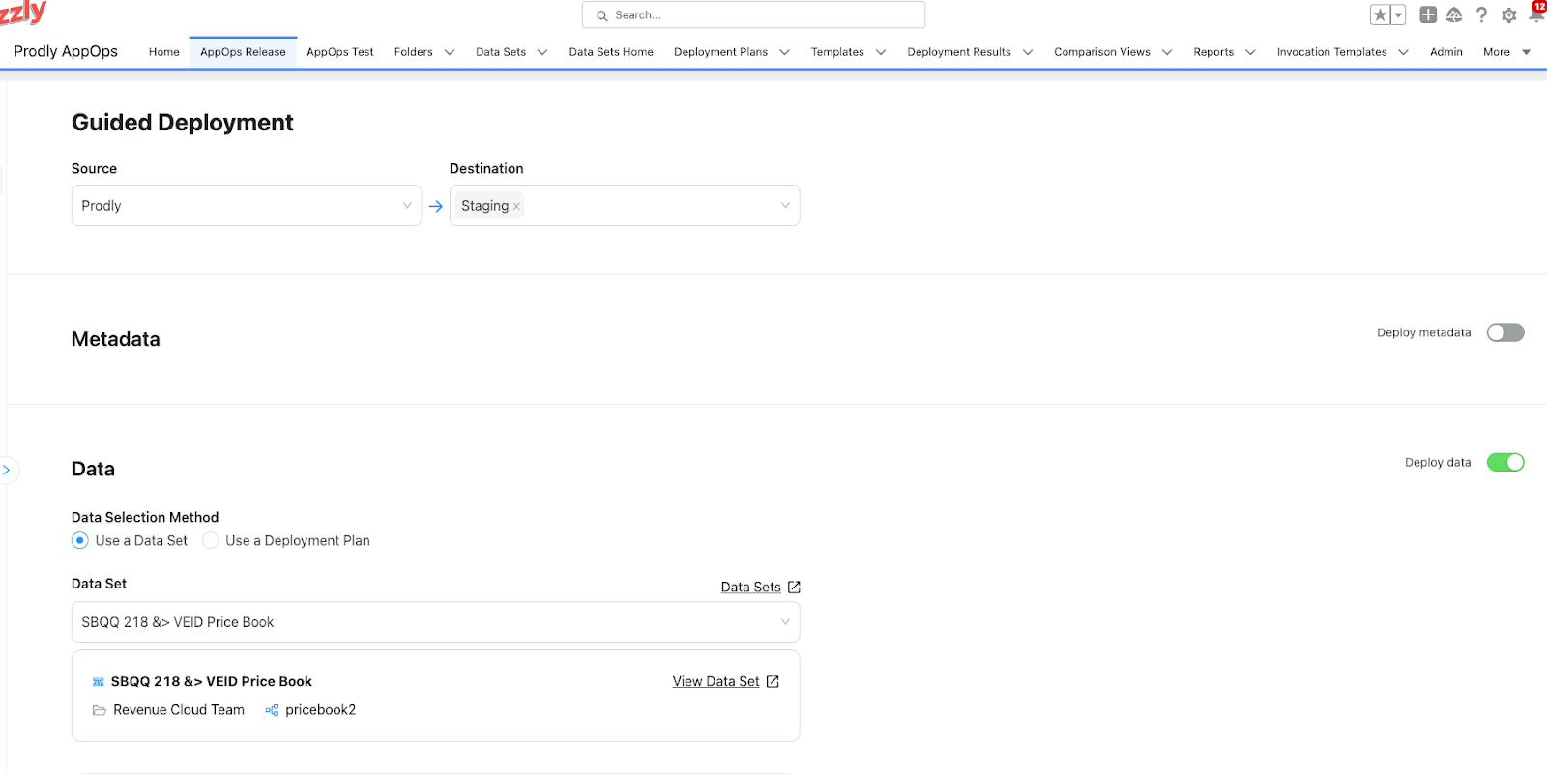Open the Invocation Templates tab
This screenshot has height=774, width=1547.
pos(1331,52)
